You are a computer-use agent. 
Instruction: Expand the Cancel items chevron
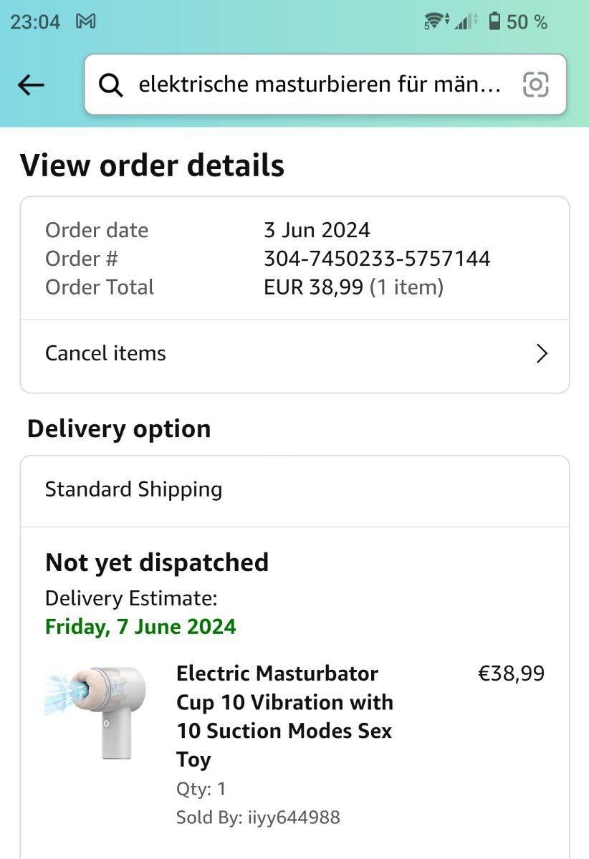coord(542,353)
